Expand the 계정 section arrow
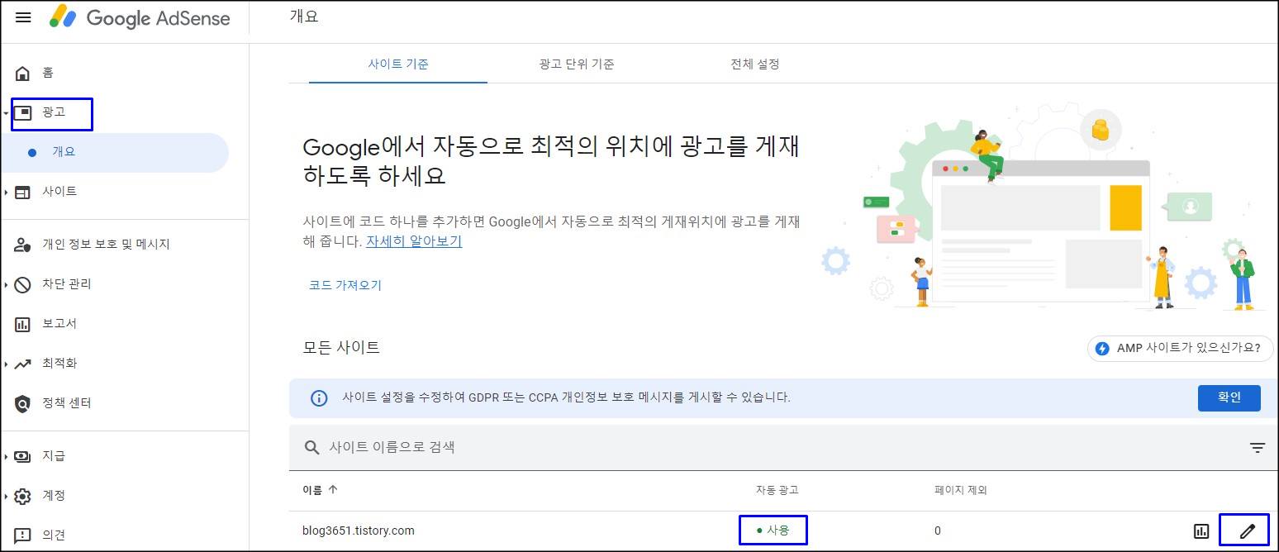Viewport: 1279px width, 552px height. click(7, 496)
